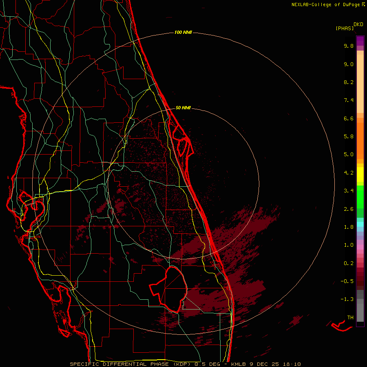Image resolution: width=367 pixels, height=367 pixels.
Task: Pick the purple top band of the color scale
Action: point(360,41)
